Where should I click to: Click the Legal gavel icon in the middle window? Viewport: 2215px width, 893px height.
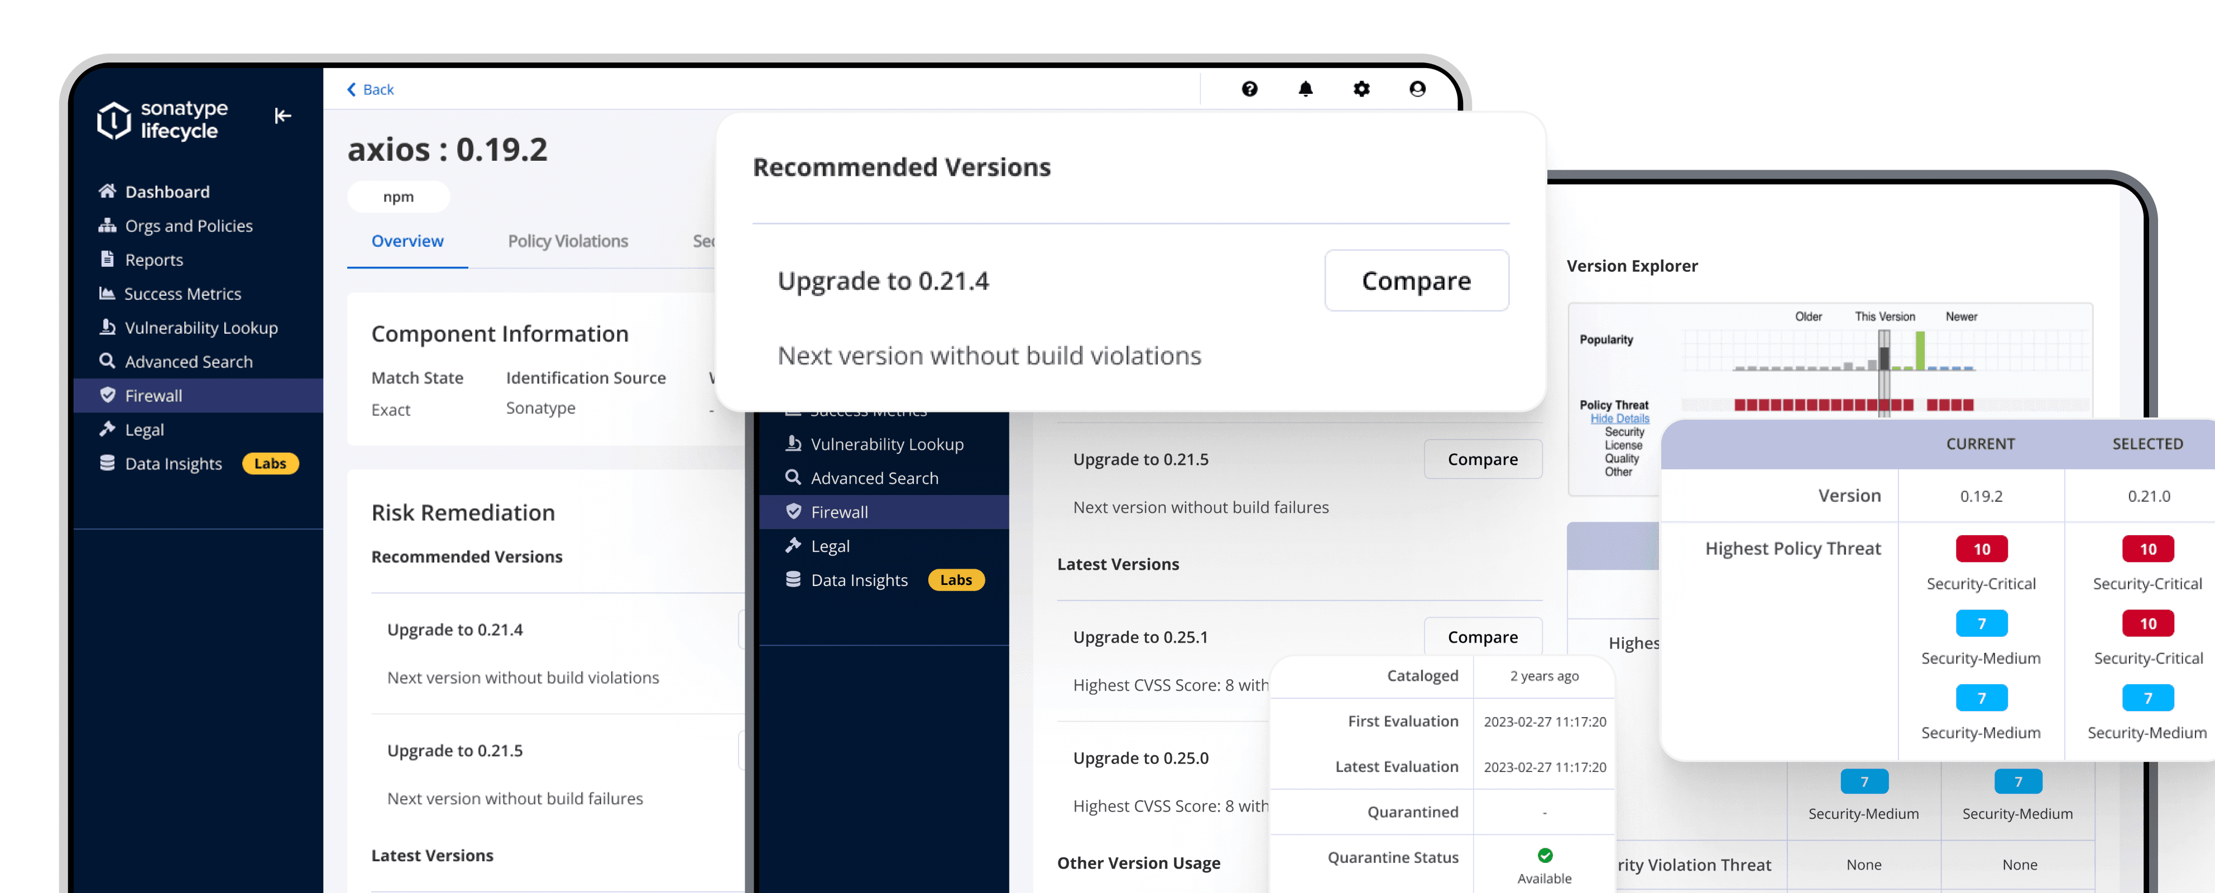(x=793, y=545)
